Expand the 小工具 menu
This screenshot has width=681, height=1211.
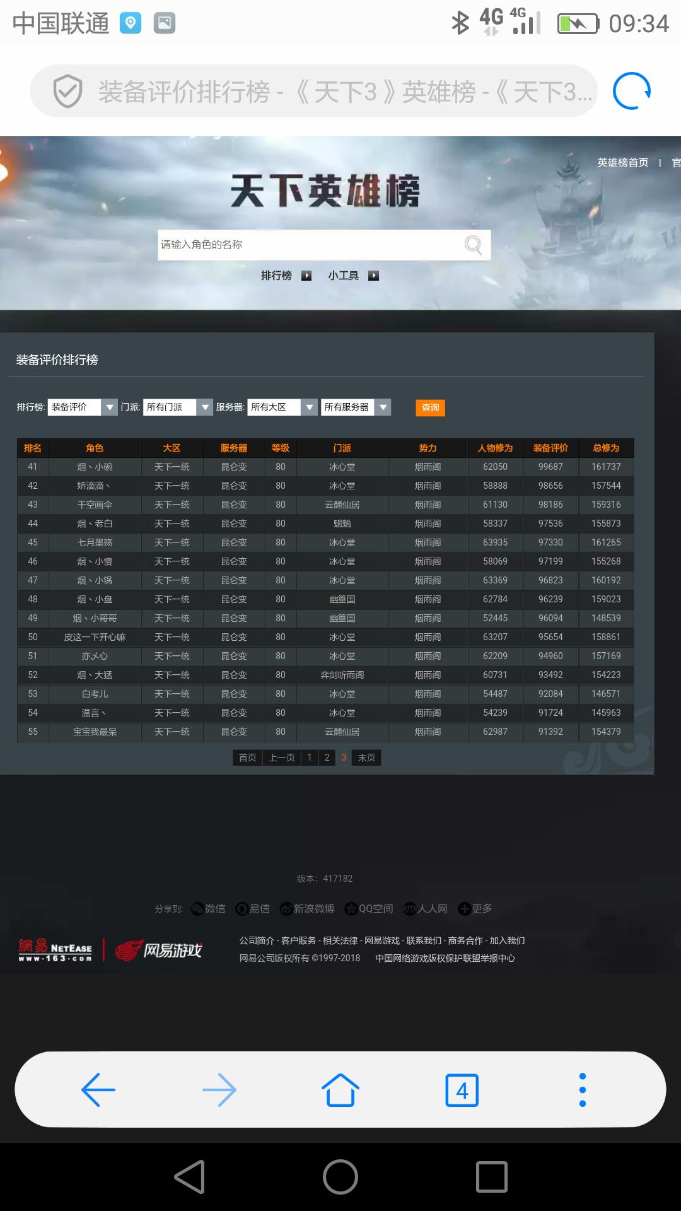[343, 276]
